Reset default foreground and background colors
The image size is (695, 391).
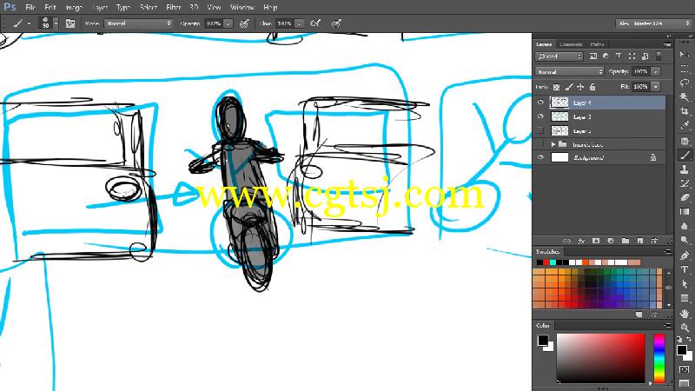tap(680, 339)
